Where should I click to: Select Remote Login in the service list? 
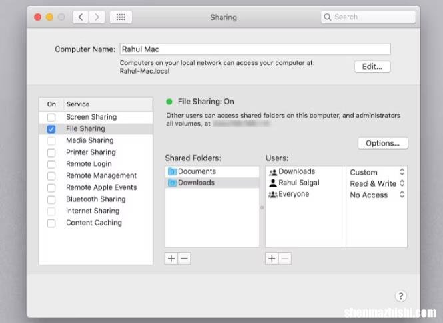[x=96, y=164]
